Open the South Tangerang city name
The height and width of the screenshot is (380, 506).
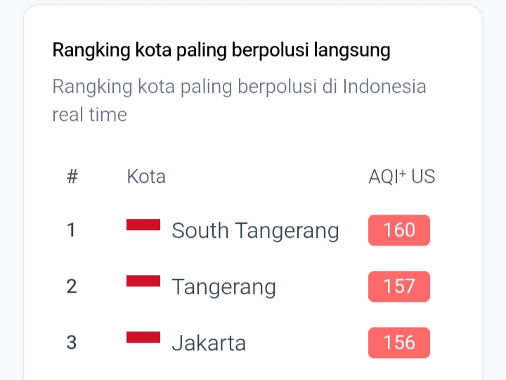pyautogui.click(x=255, y=231)
